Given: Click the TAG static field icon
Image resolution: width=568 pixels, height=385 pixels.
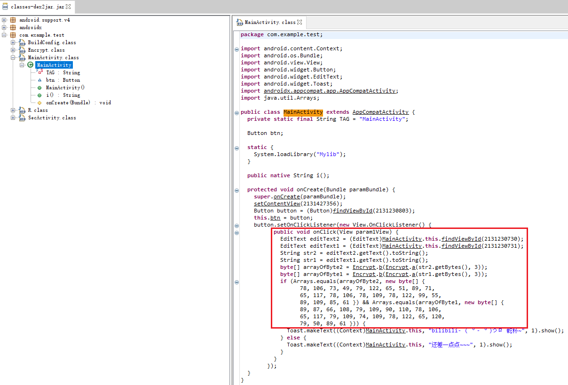Looking at the screenshot, I should point(39,72).
